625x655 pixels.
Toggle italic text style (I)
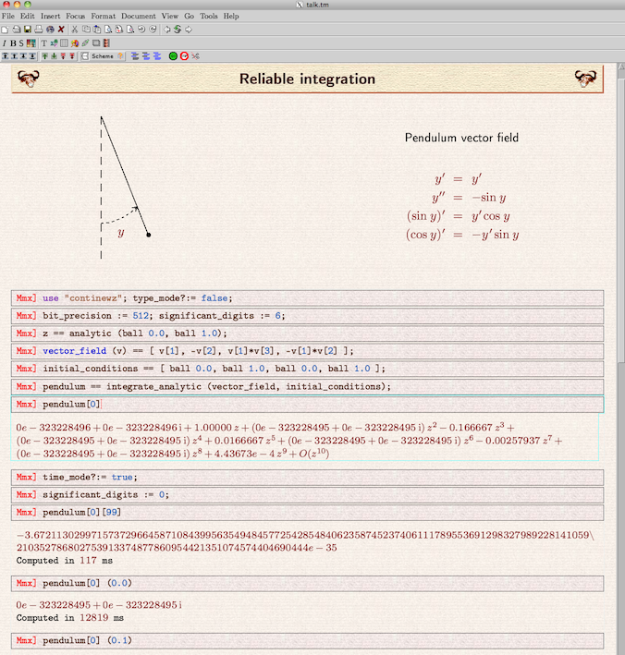(x=5, y=42)
